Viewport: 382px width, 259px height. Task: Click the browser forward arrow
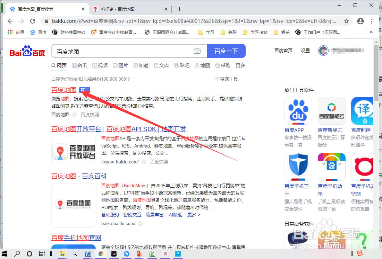[22, 21]
